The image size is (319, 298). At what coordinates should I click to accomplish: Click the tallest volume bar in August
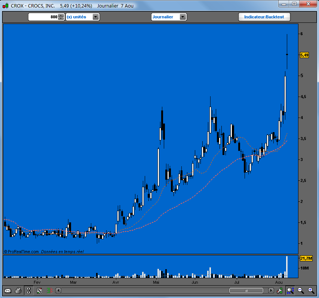tap(287, 267)
